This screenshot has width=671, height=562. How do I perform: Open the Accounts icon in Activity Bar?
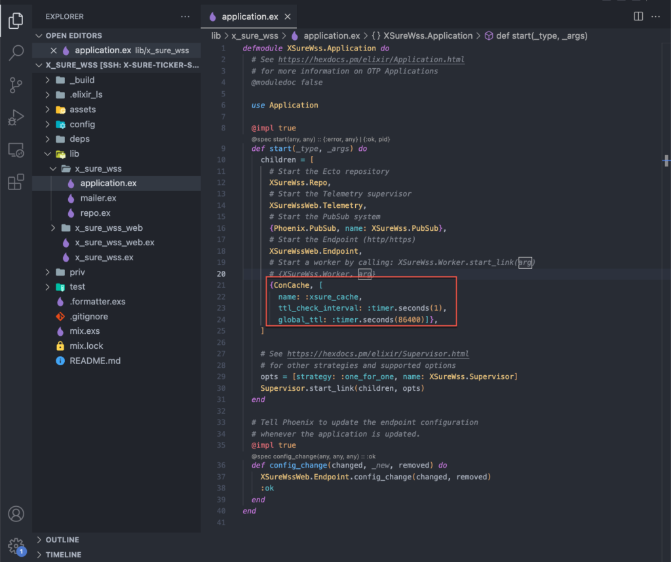coord(16,513)
